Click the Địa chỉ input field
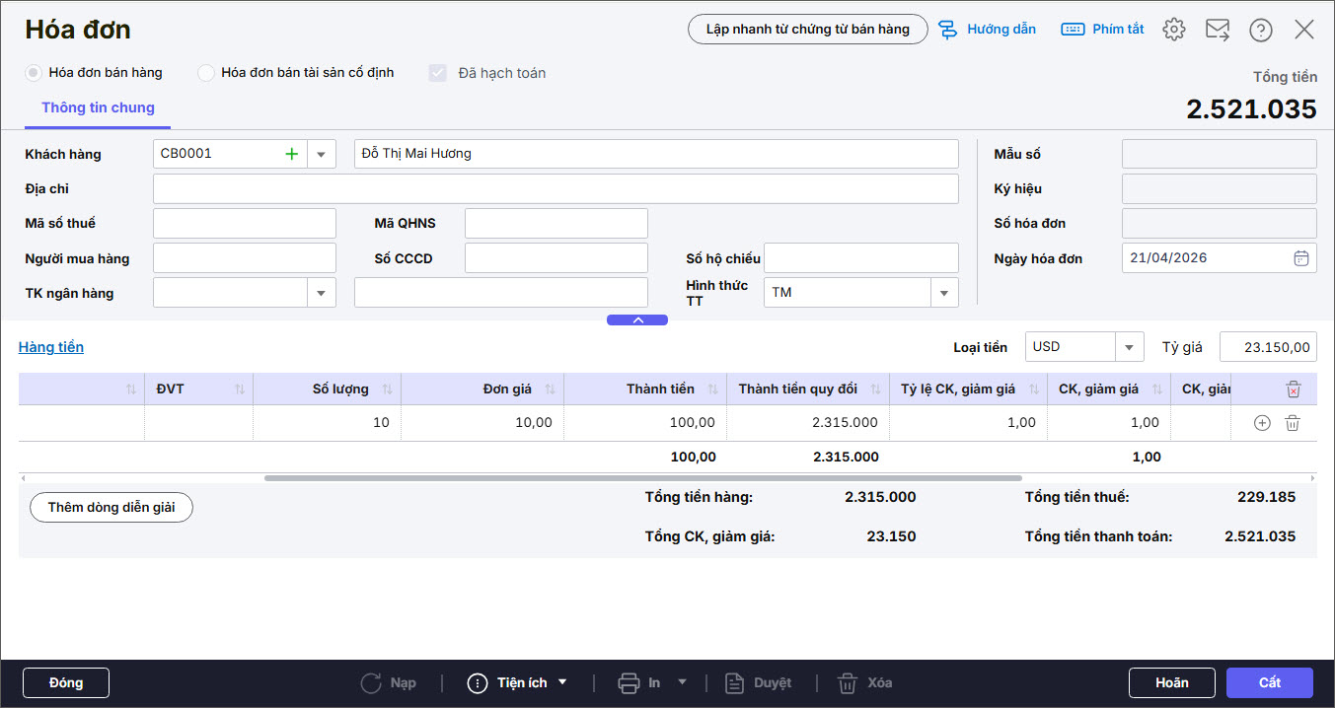 click(556, 188)
